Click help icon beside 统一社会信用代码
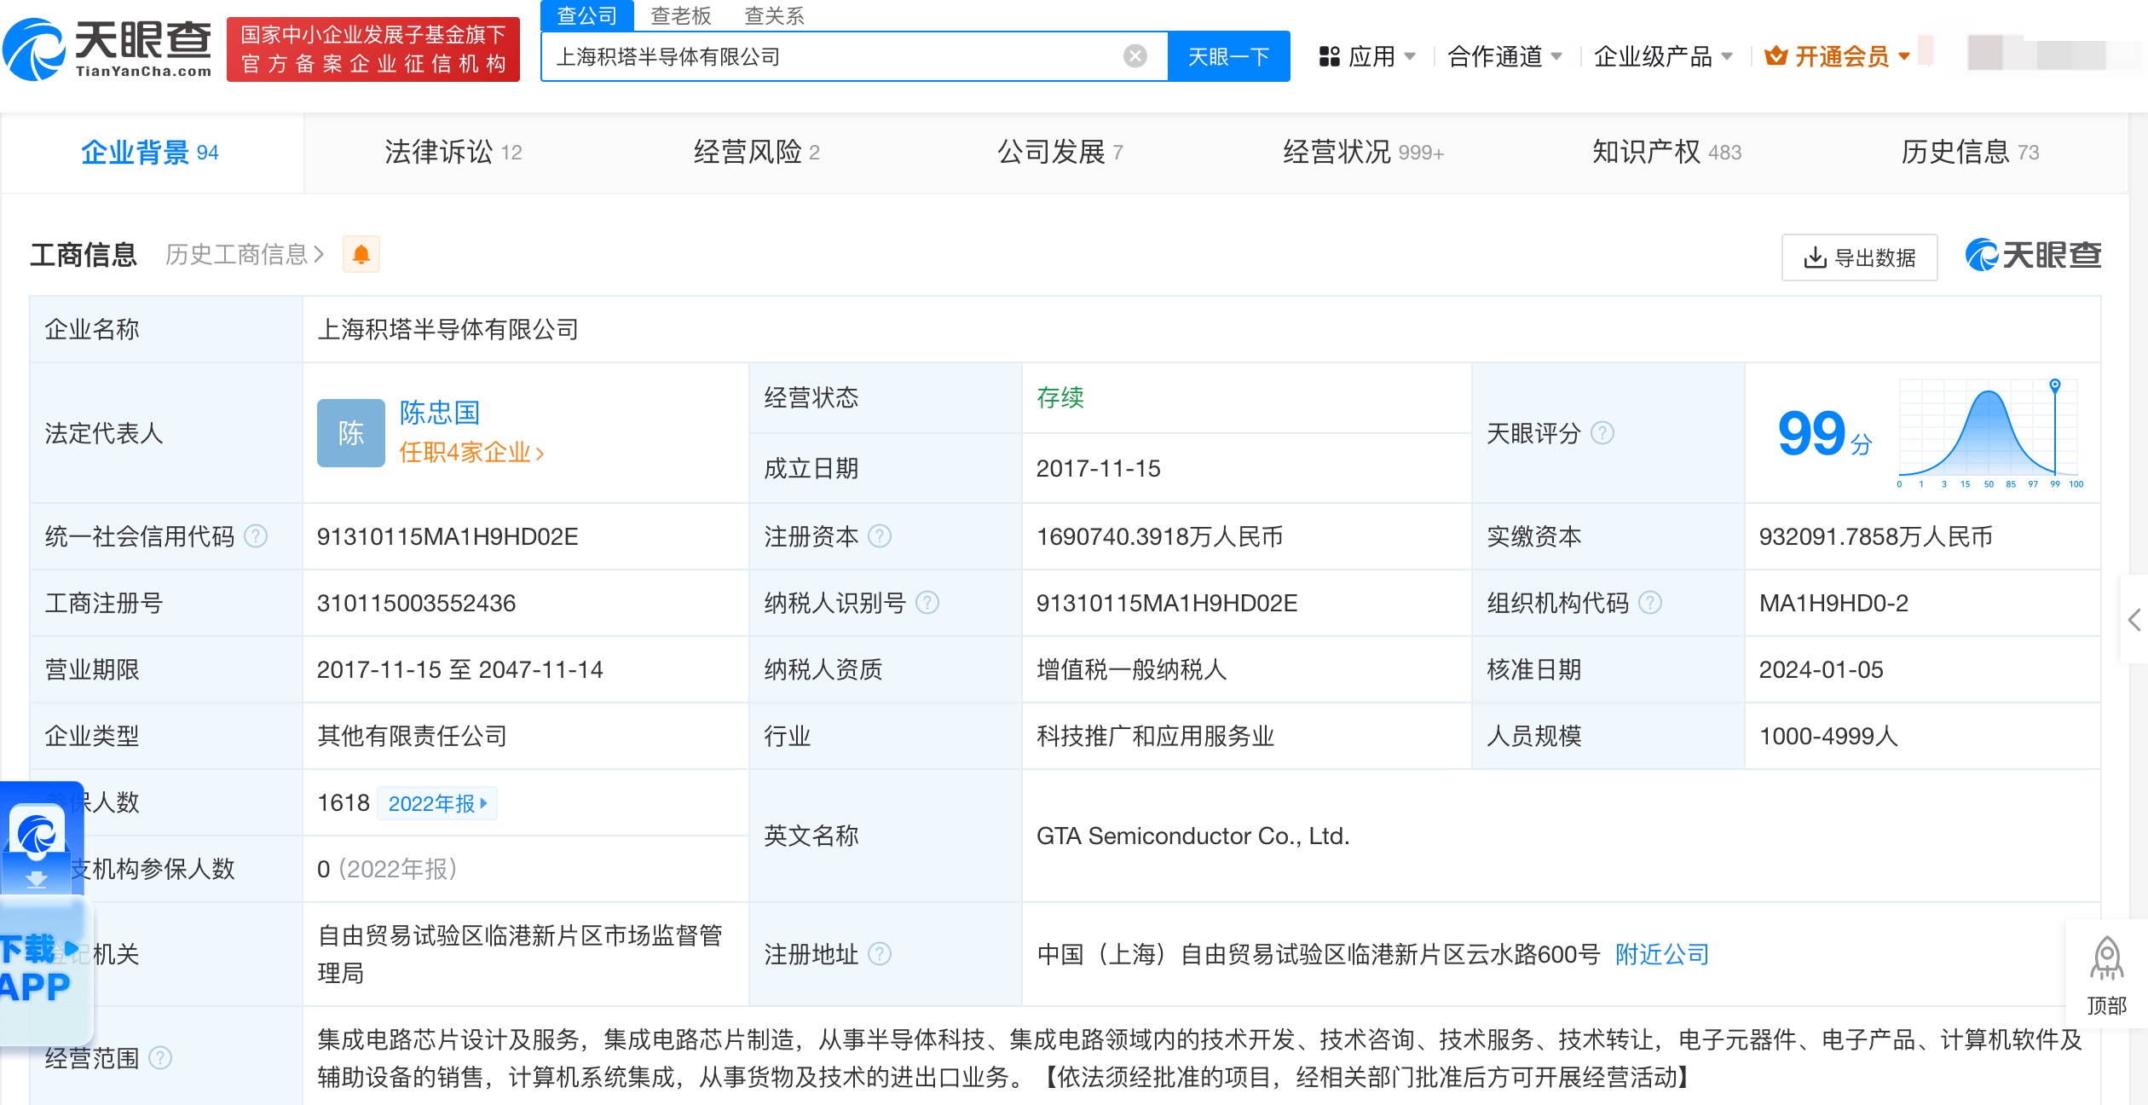This screenshot has width=2148, height=1105. pos(256,536)
